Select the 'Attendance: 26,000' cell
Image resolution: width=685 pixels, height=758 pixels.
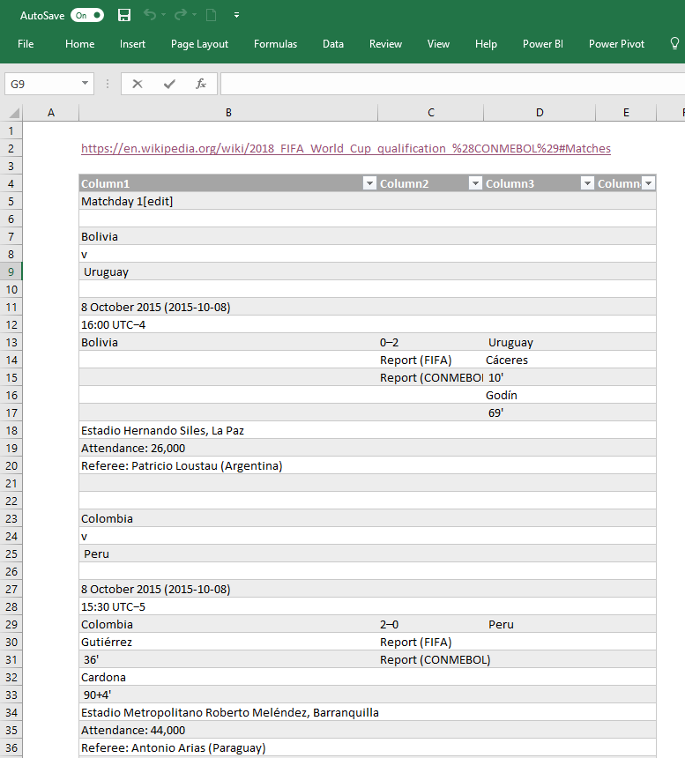coord(228,448)
